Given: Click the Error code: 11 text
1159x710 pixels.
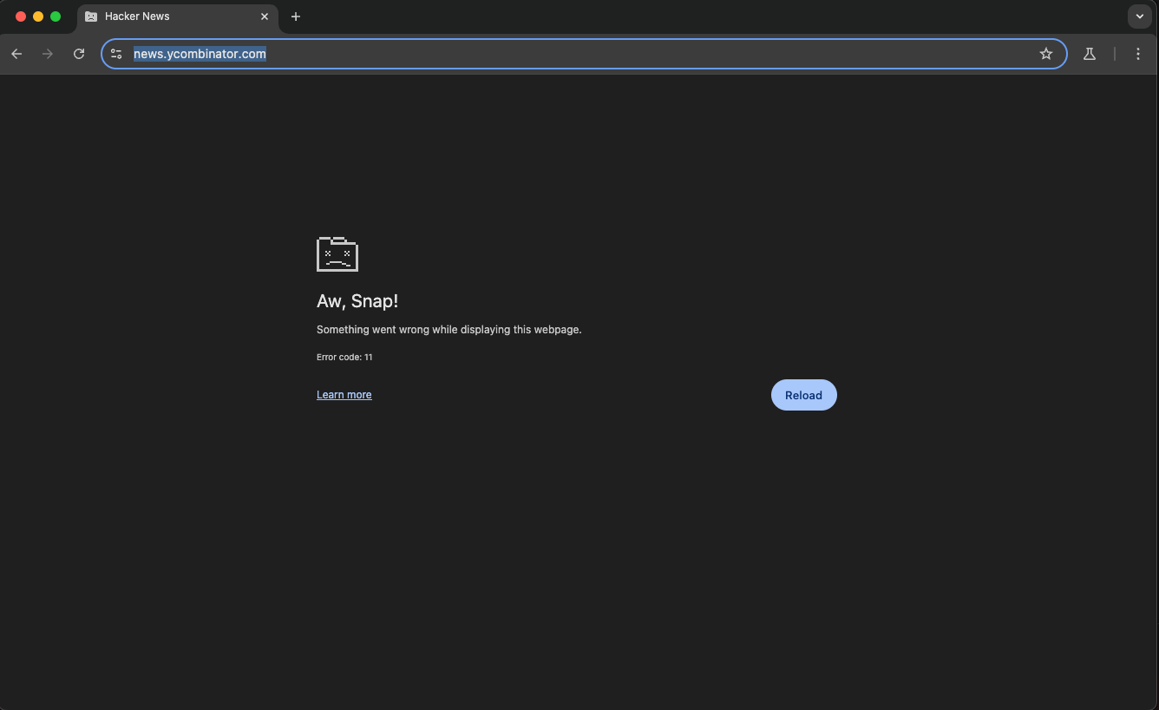Looking at the screenshot, I should (x=344, y=357).
